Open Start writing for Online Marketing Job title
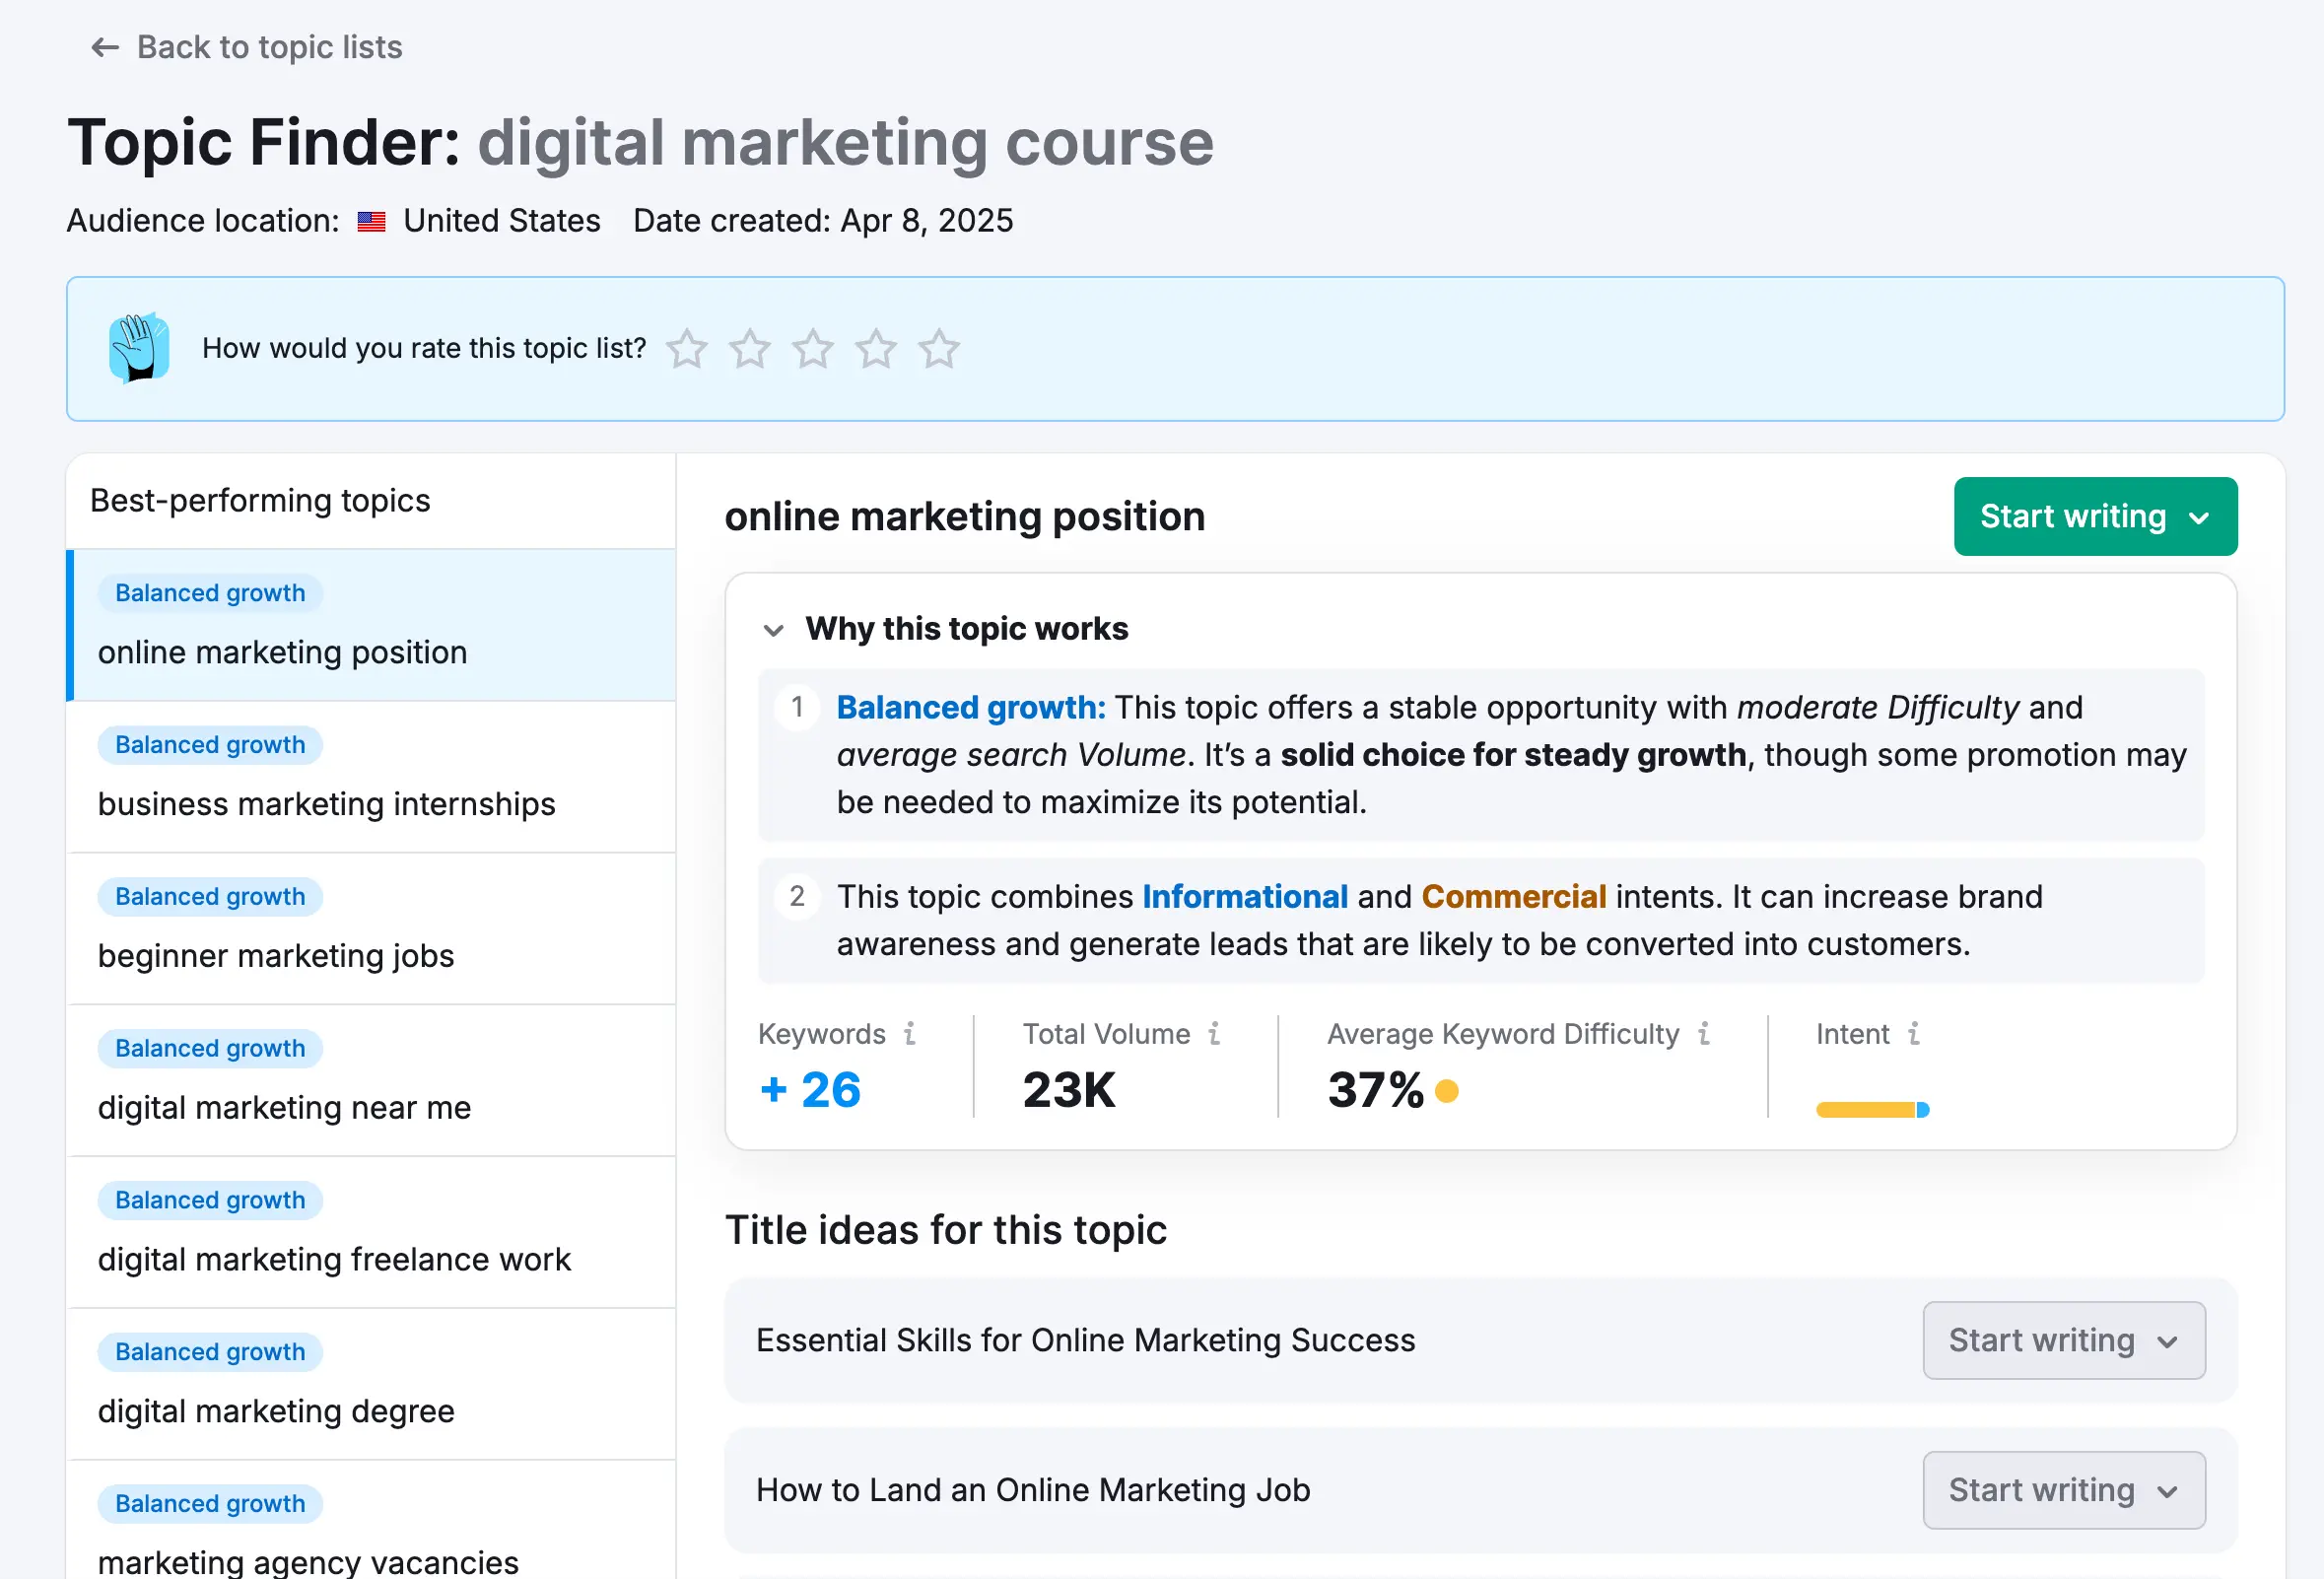 [x=2063, y=1490]
